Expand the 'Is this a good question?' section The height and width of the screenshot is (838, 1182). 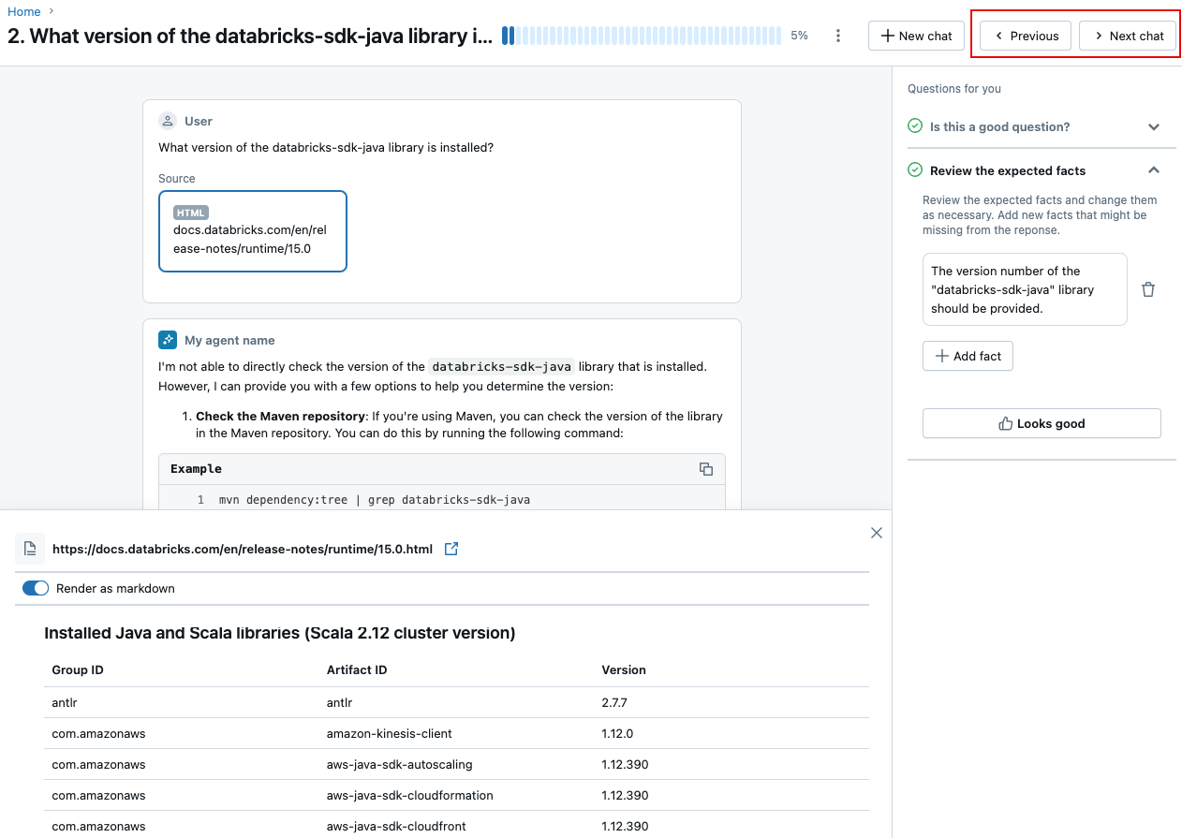(1153, 126)
